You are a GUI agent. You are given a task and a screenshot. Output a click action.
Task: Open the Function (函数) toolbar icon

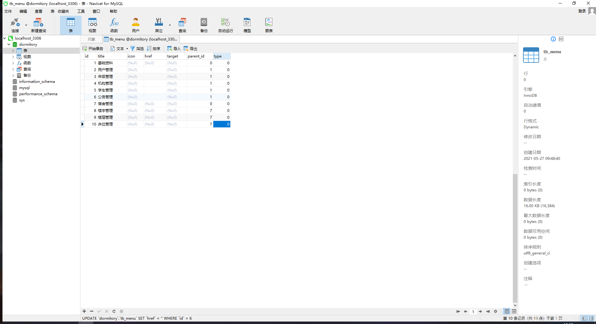point(114,25)
